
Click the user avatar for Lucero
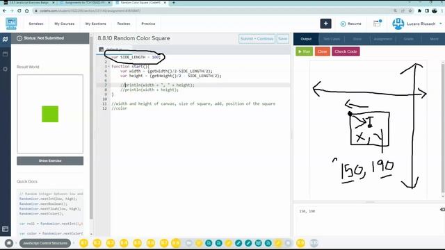(398, 24)
